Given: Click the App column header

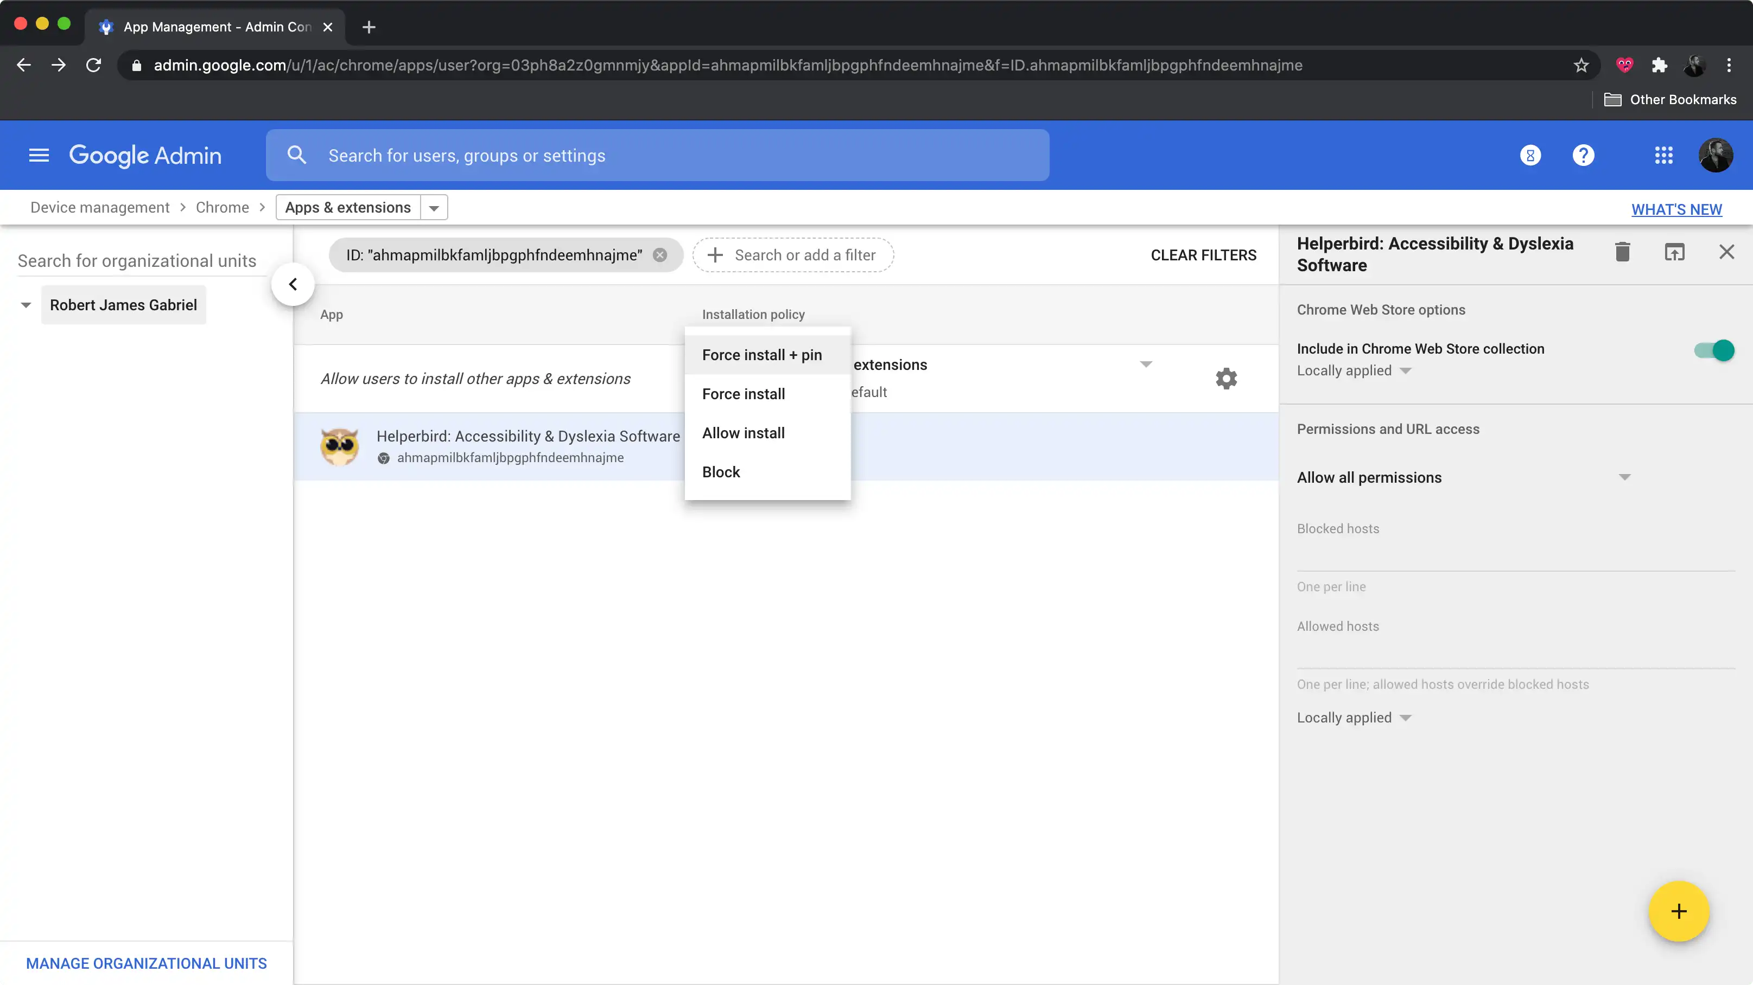Looking at the screenshot, I should tap(332, 314).
